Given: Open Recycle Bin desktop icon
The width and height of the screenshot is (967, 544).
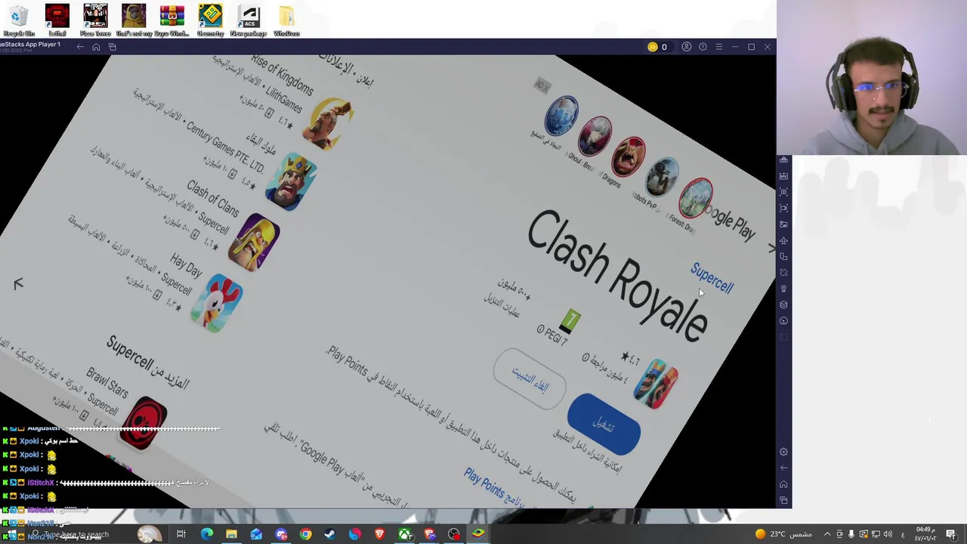Looking at the screenshot, I should tap(18, 20).
